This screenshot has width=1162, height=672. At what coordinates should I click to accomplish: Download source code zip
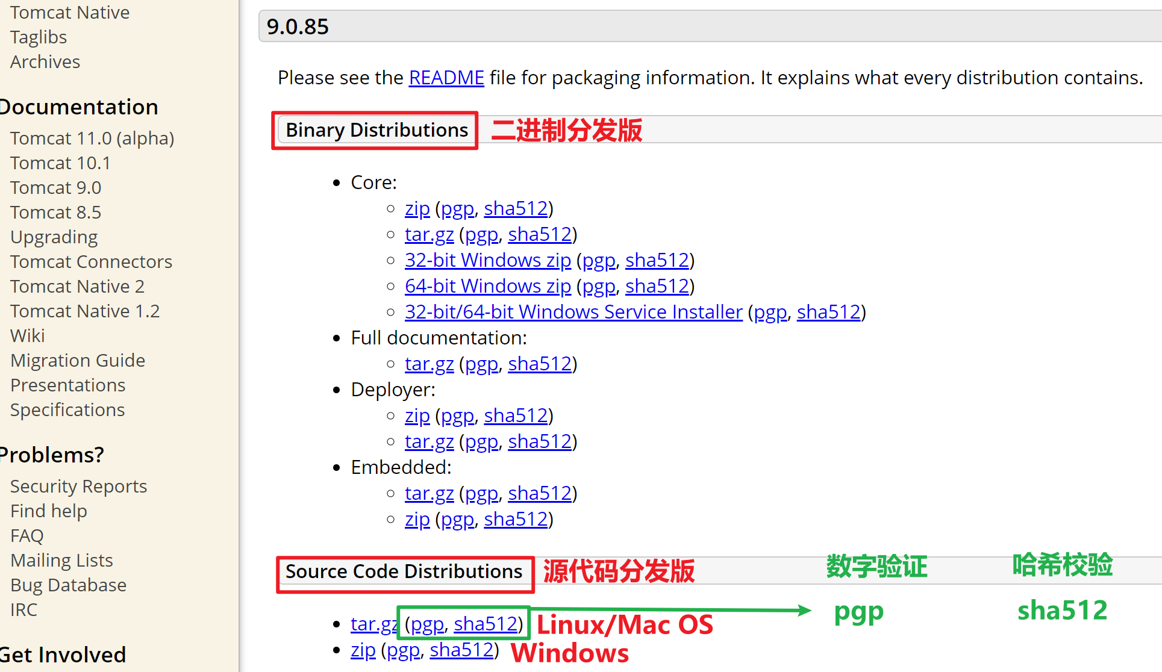(363, 650)
